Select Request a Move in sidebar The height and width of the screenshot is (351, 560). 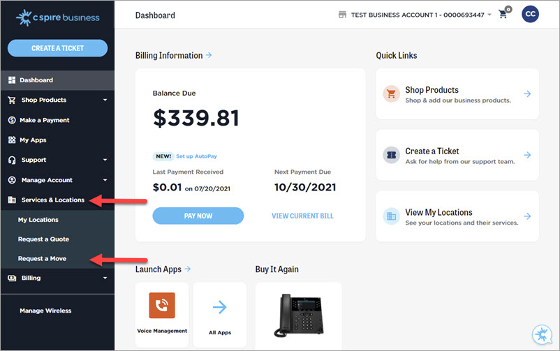43,259
